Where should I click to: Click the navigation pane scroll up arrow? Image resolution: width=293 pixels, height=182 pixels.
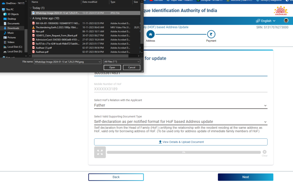26,1
